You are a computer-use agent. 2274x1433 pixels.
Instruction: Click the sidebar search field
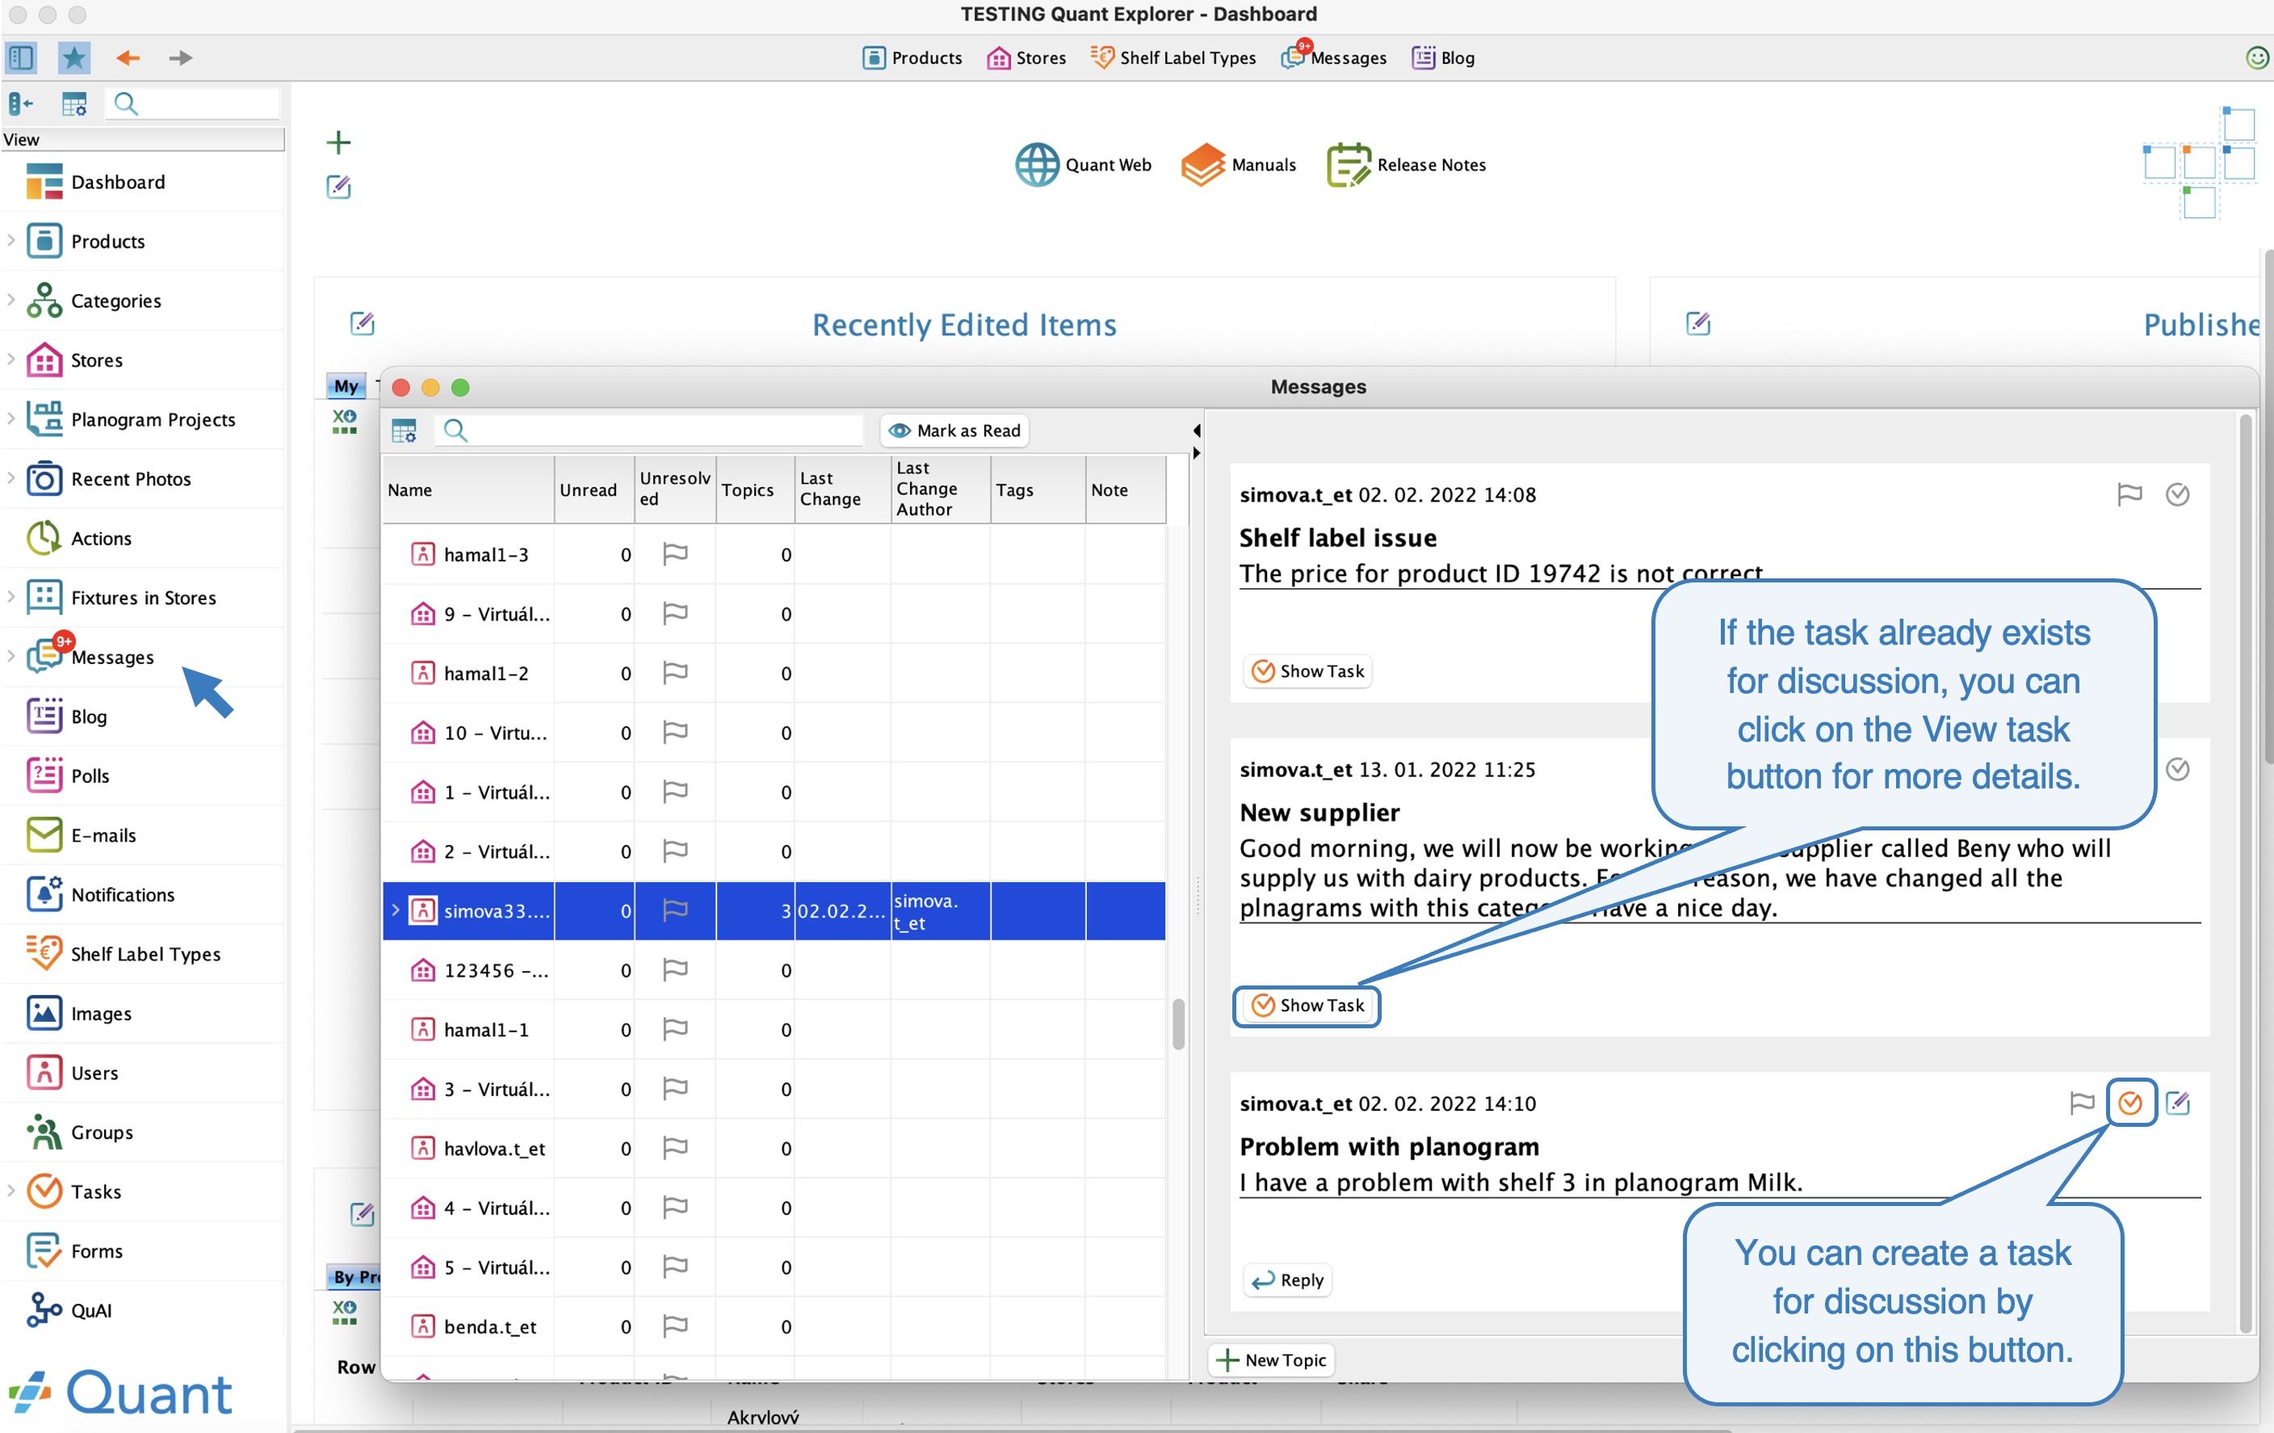tap(194, 103)
